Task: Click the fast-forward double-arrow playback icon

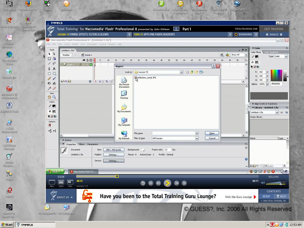Action: click(x=177, y=183)
